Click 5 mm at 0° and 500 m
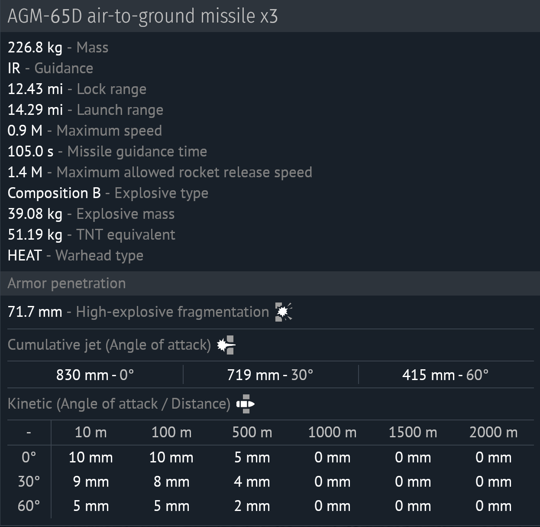540x527 pixels. click(252, 457)
